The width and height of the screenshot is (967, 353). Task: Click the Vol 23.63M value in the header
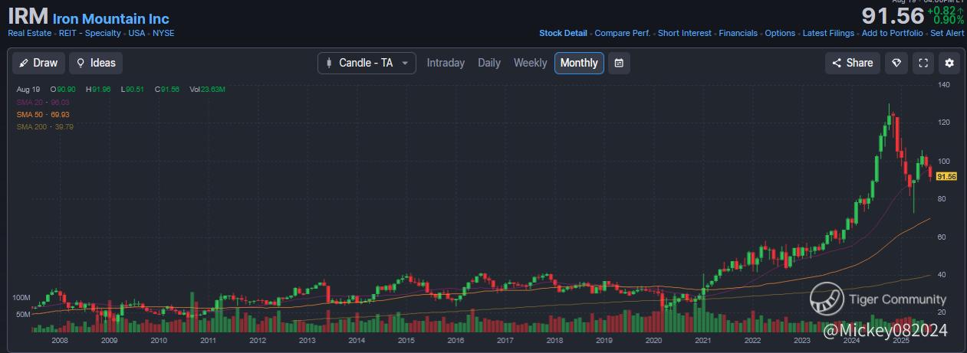coord(207,90)
